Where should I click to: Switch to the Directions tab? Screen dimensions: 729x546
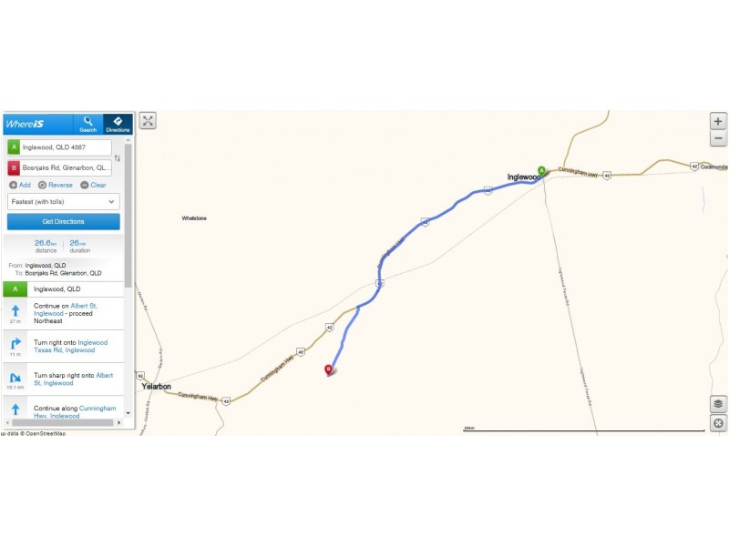118,124
